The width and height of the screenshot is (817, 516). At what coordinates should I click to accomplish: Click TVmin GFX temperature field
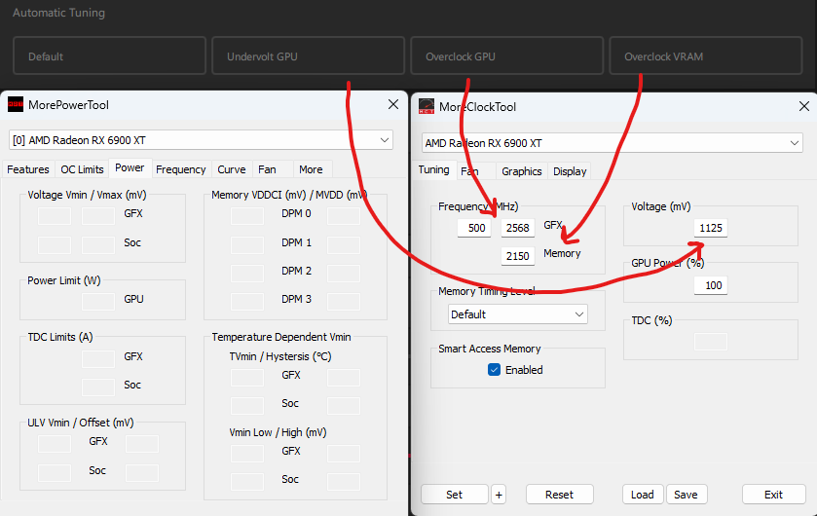pos(247,378)
